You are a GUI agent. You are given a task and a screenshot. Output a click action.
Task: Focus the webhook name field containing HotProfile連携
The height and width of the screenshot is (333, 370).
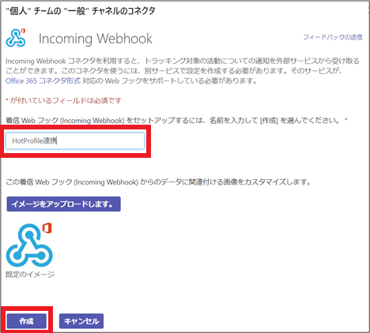pyautogui.click(x=75, y=141)
